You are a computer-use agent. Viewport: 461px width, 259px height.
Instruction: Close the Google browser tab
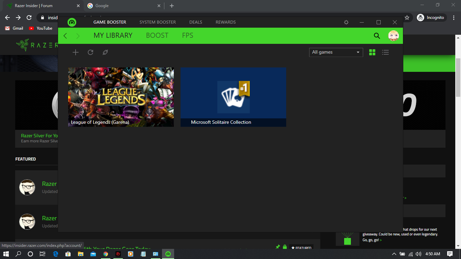(x=159, y=6)
